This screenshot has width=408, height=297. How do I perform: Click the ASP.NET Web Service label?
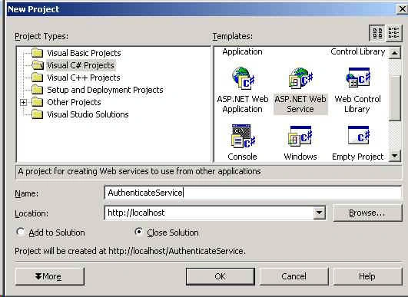click(300, 104)
